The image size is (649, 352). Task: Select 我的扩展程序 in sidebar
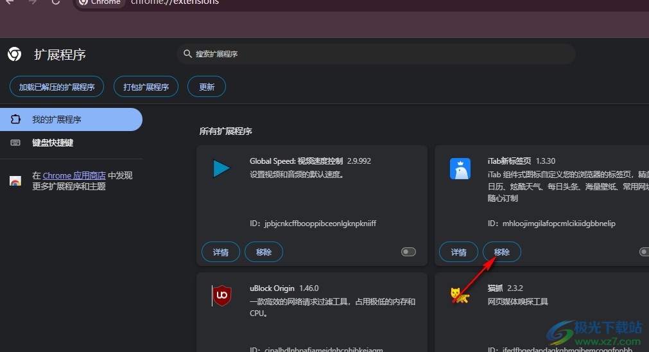71,119
